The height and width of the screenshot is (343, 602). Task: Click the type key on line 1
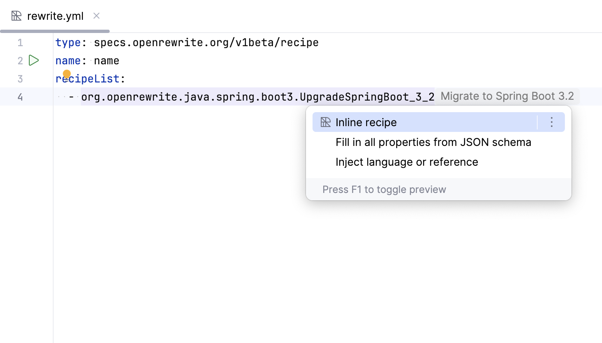click(x=67, y=42)
